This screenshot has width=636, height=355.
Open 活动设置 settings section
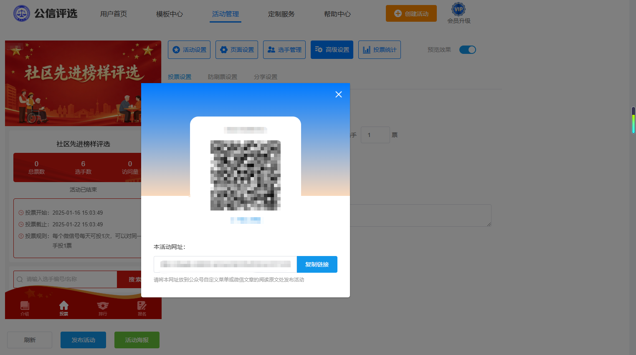coord(189,50)
